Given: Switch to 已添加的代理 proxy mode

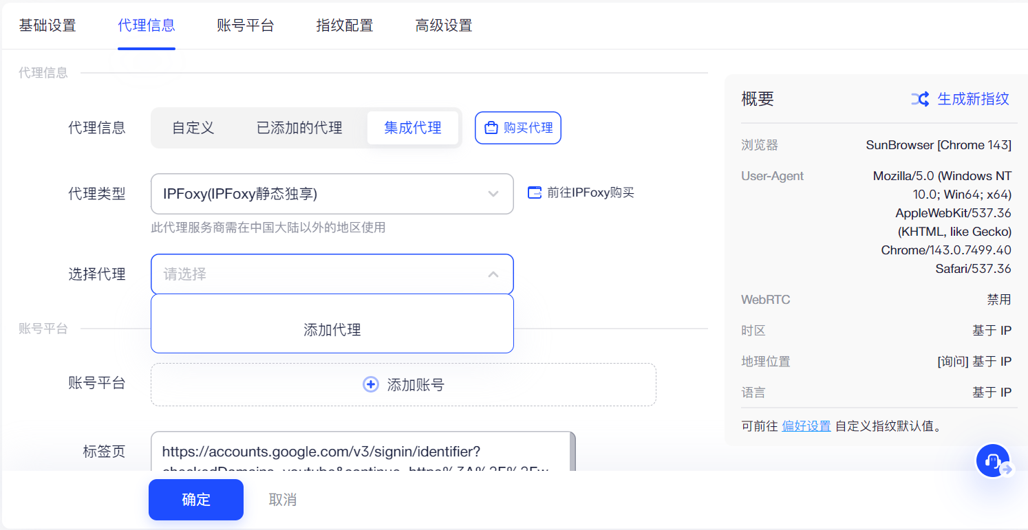Looking at the screenshot, I should point(299,128).
